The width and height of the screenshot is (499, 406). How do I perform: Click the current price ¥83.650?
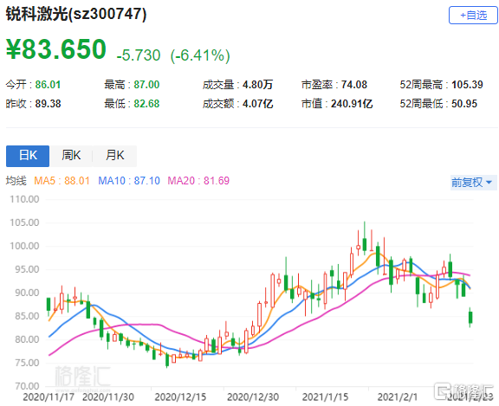[x=56, y=49]
